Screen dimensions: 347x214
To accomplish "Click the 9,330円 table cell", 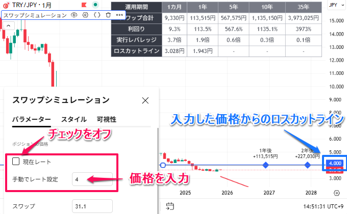I will coord(175,18).
